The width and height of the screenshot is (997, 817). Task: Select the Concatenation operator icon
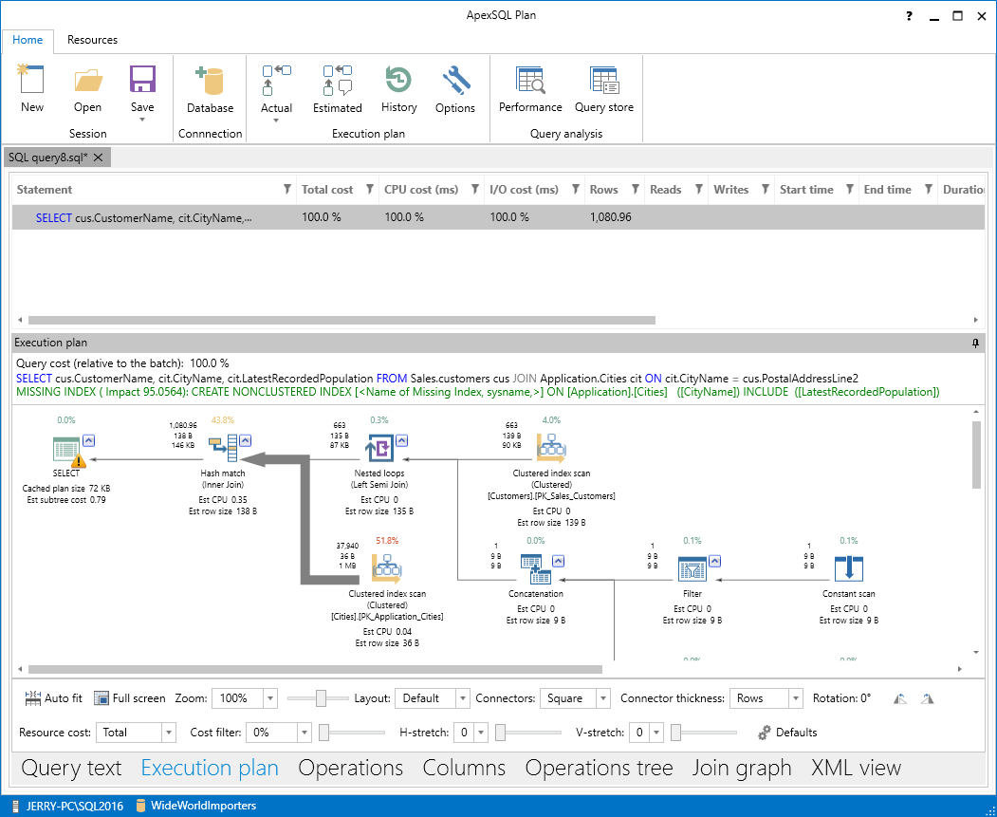536,568
